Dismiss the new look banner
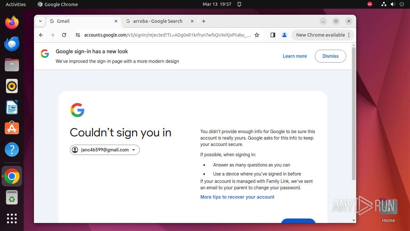This screenshot has height=231, width=410. (x=330, y=56)
